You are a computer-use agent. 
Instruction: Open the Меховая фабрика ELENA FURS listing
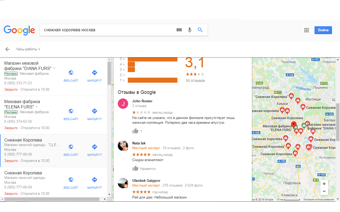click(x=22, y=104)
